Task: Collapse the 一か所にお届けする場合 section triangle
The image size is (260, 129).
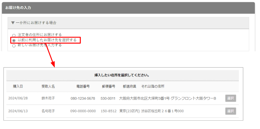Action: click(13, 23)
